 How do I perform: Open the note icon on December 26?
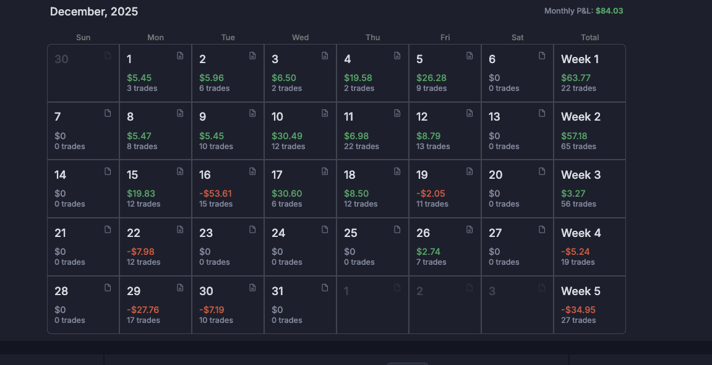pyautogui.click(x=470, y=230)
